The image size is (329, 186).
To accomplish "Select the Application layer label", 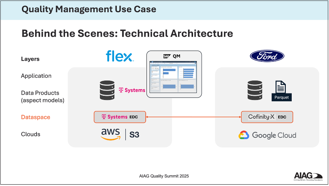I will [x=36, y=76].
